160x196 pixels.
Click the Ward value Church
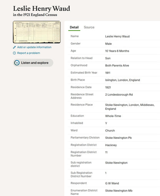coord(110,131)
